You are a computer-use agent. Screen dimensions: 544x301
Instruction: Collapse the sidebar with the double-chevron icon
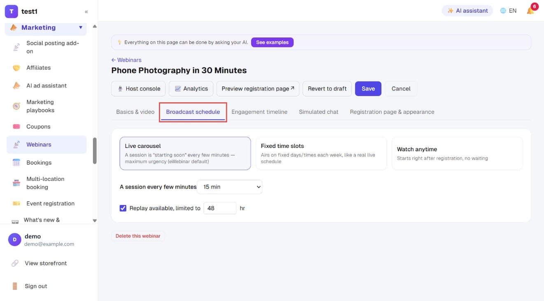pos(86,12)
